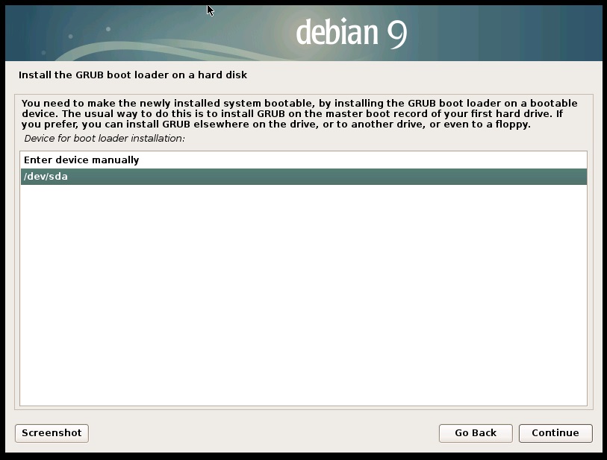
Task: Select the /dev/sda device entry
Action: 46,177
